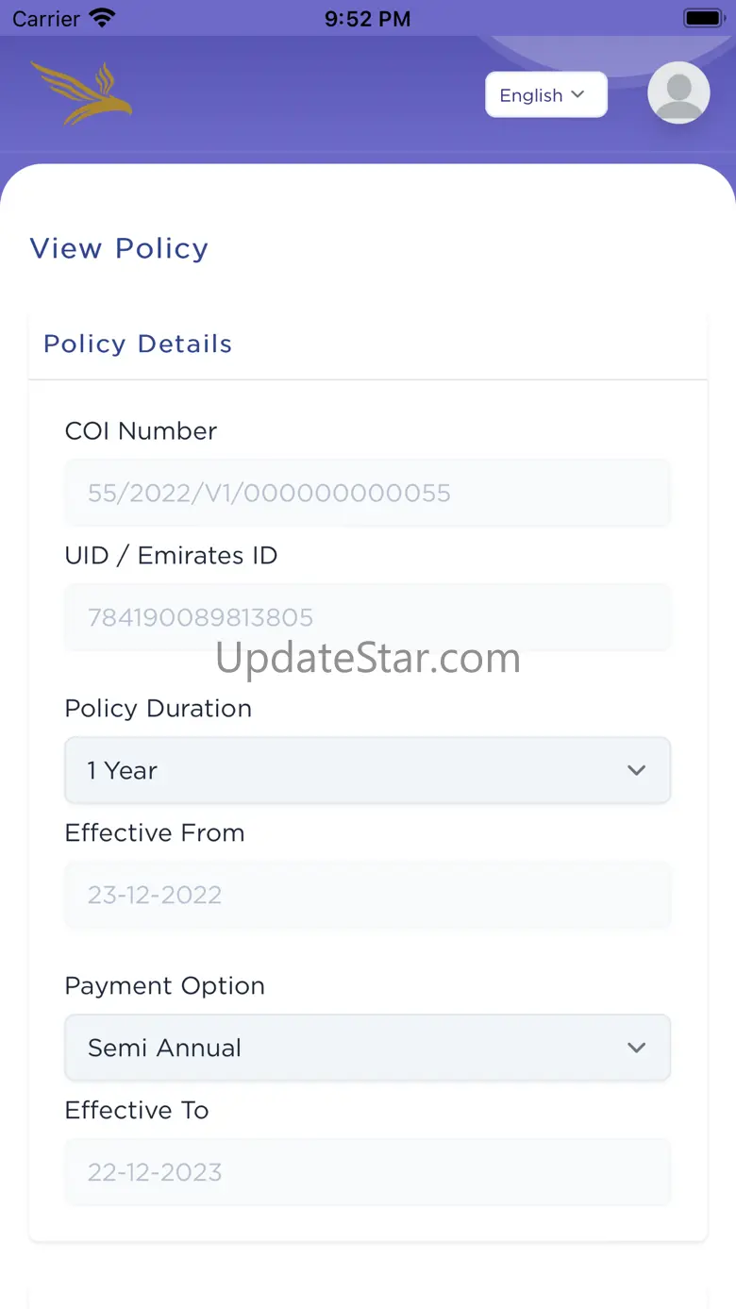This screenshot has height=1309, width=736.
Task: Tap the Policy Duration label
Action: coord(158,709)
